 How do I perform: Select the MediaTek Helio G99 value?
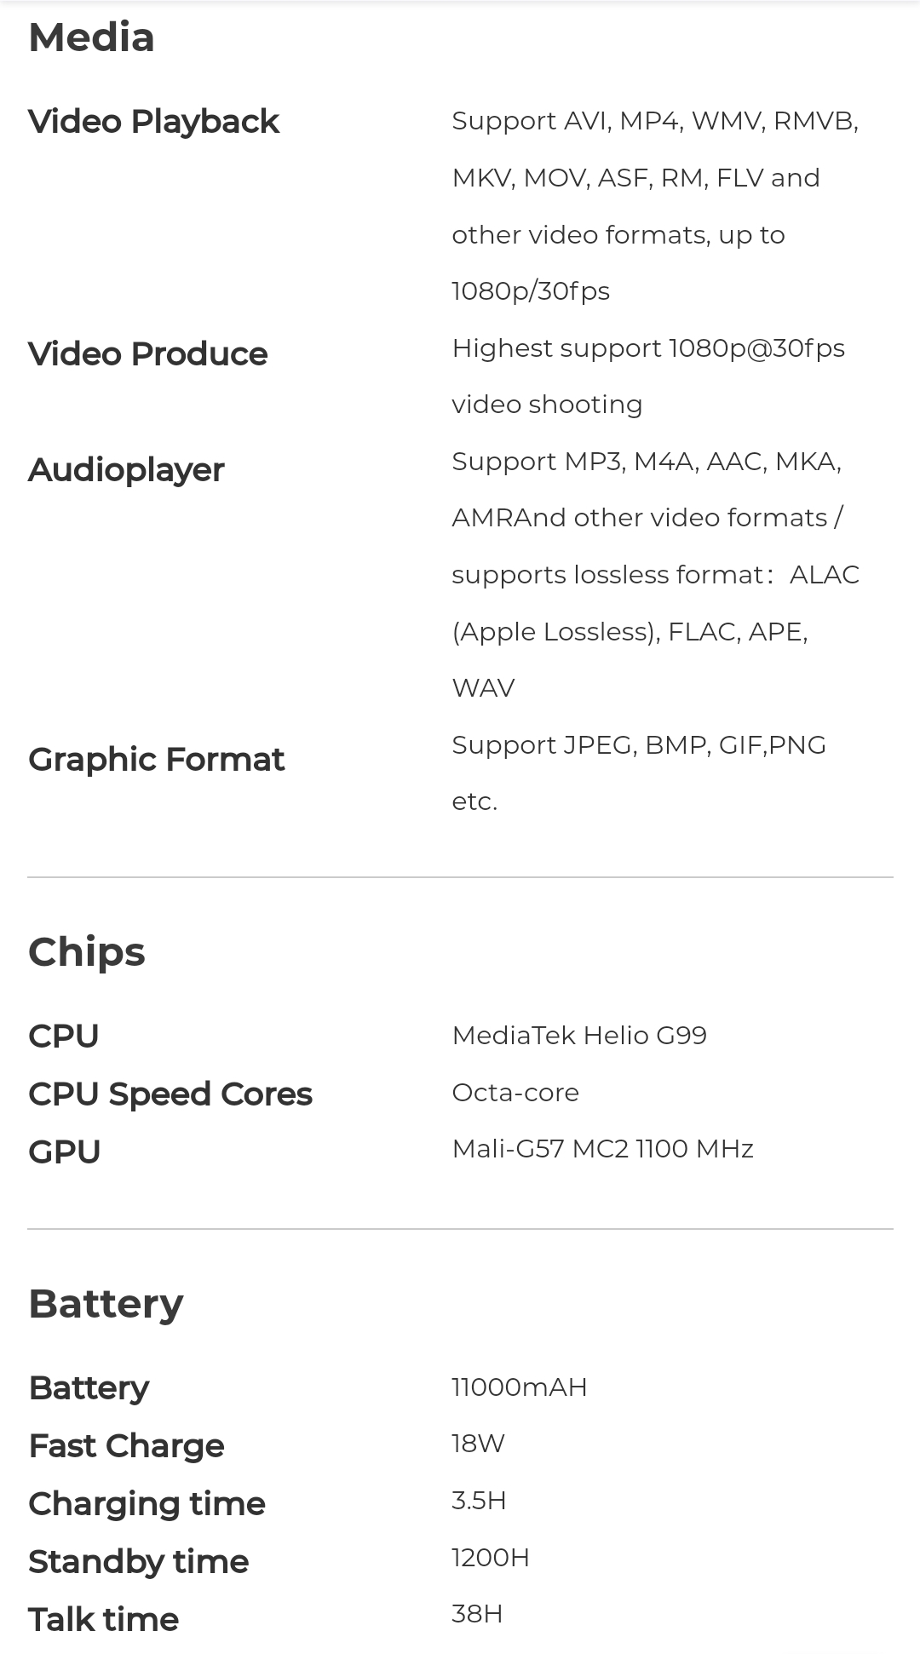tap(579, 1036)
